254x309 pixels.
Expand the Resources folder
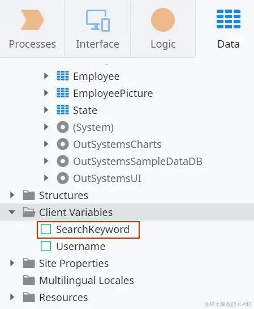click(12, 297)
